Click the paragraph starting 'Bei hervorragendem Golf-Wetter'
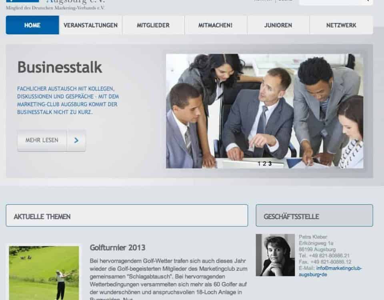 [168, 279]
